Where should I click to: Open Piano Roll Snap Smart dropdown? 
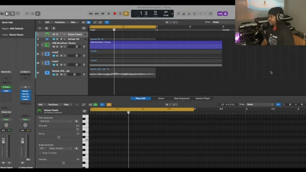click(x=260, y=105)
